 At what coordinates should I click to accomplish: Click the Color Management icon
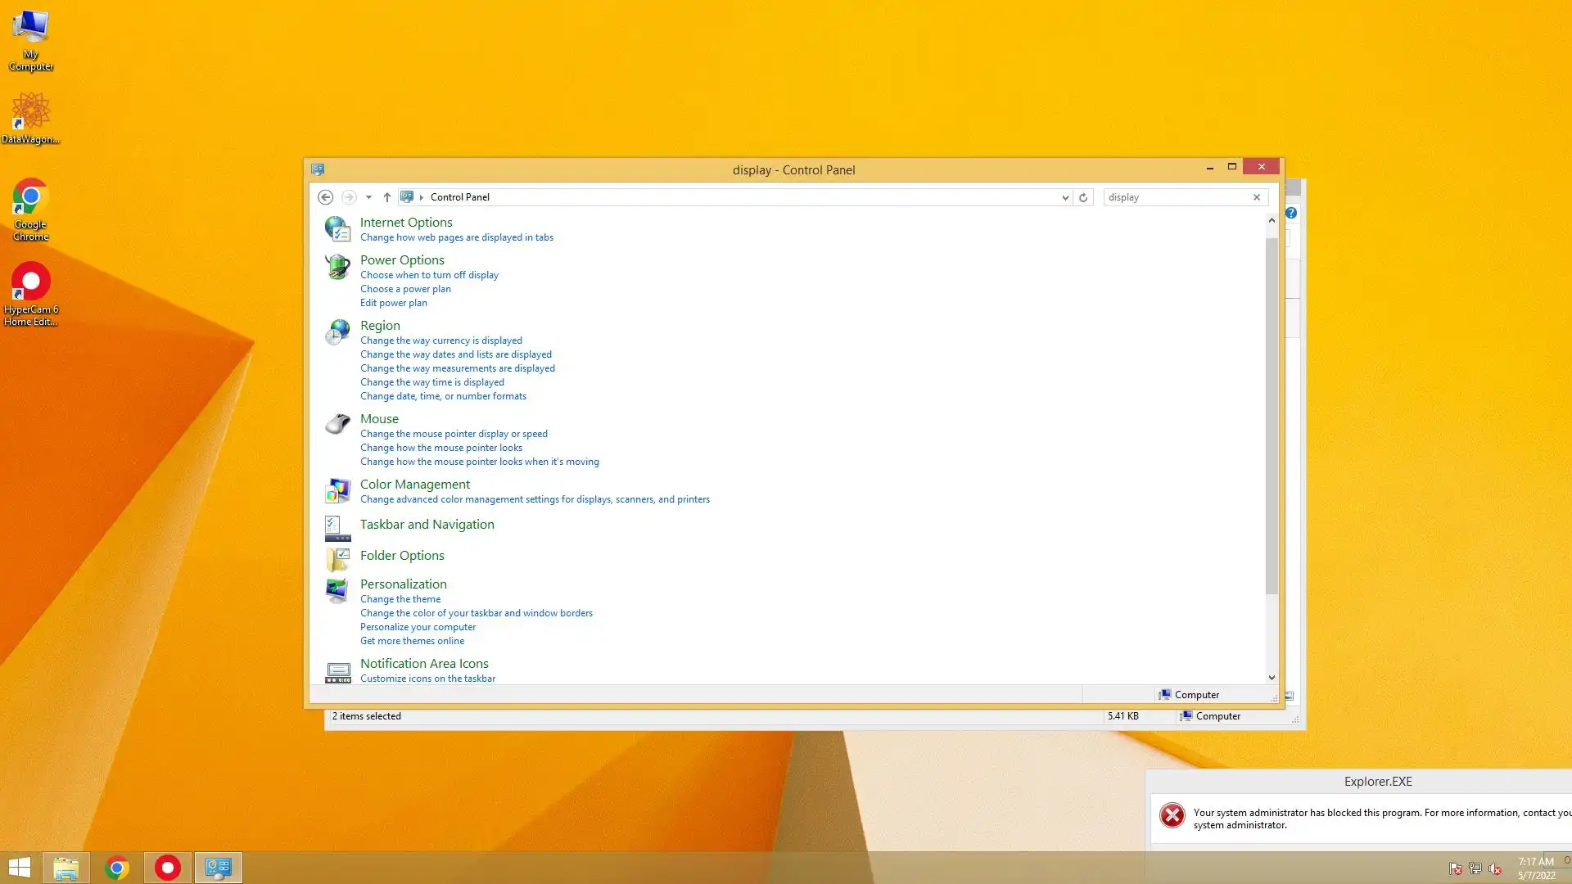[337, 490]
